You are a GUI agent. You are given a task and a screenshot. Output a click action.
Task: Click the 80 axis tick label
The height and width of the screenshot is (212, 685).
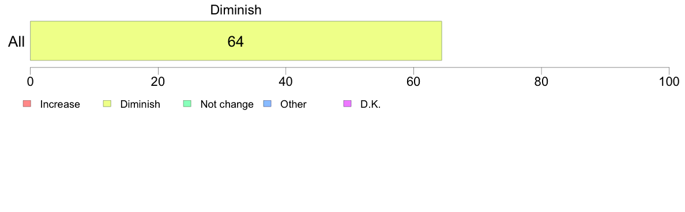tap(541, 82)
